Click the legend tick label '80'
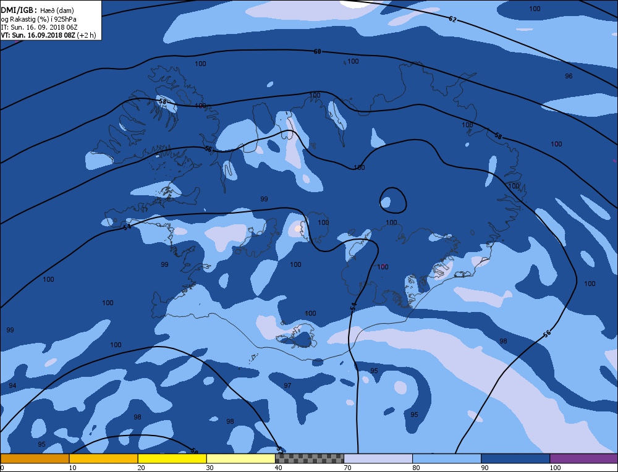Viewport: 618px width, 472px height. click(416, 468)
